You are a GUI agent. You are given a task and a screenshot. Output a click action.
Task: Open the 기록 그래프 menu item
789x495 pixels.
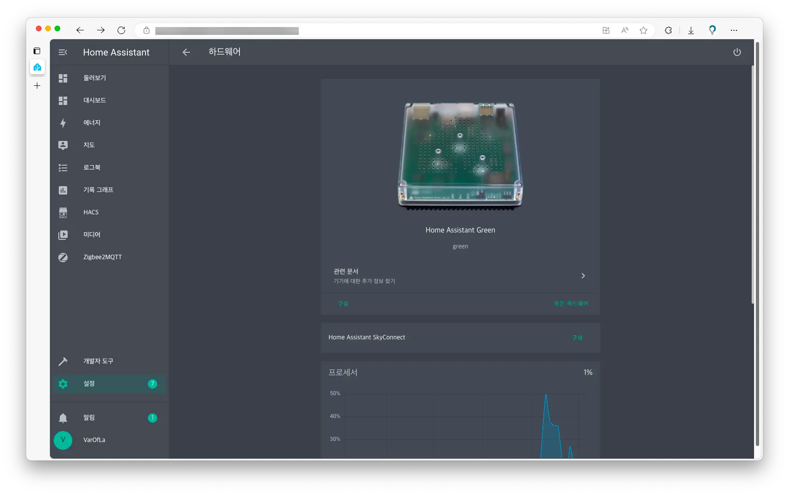(109, 190)
